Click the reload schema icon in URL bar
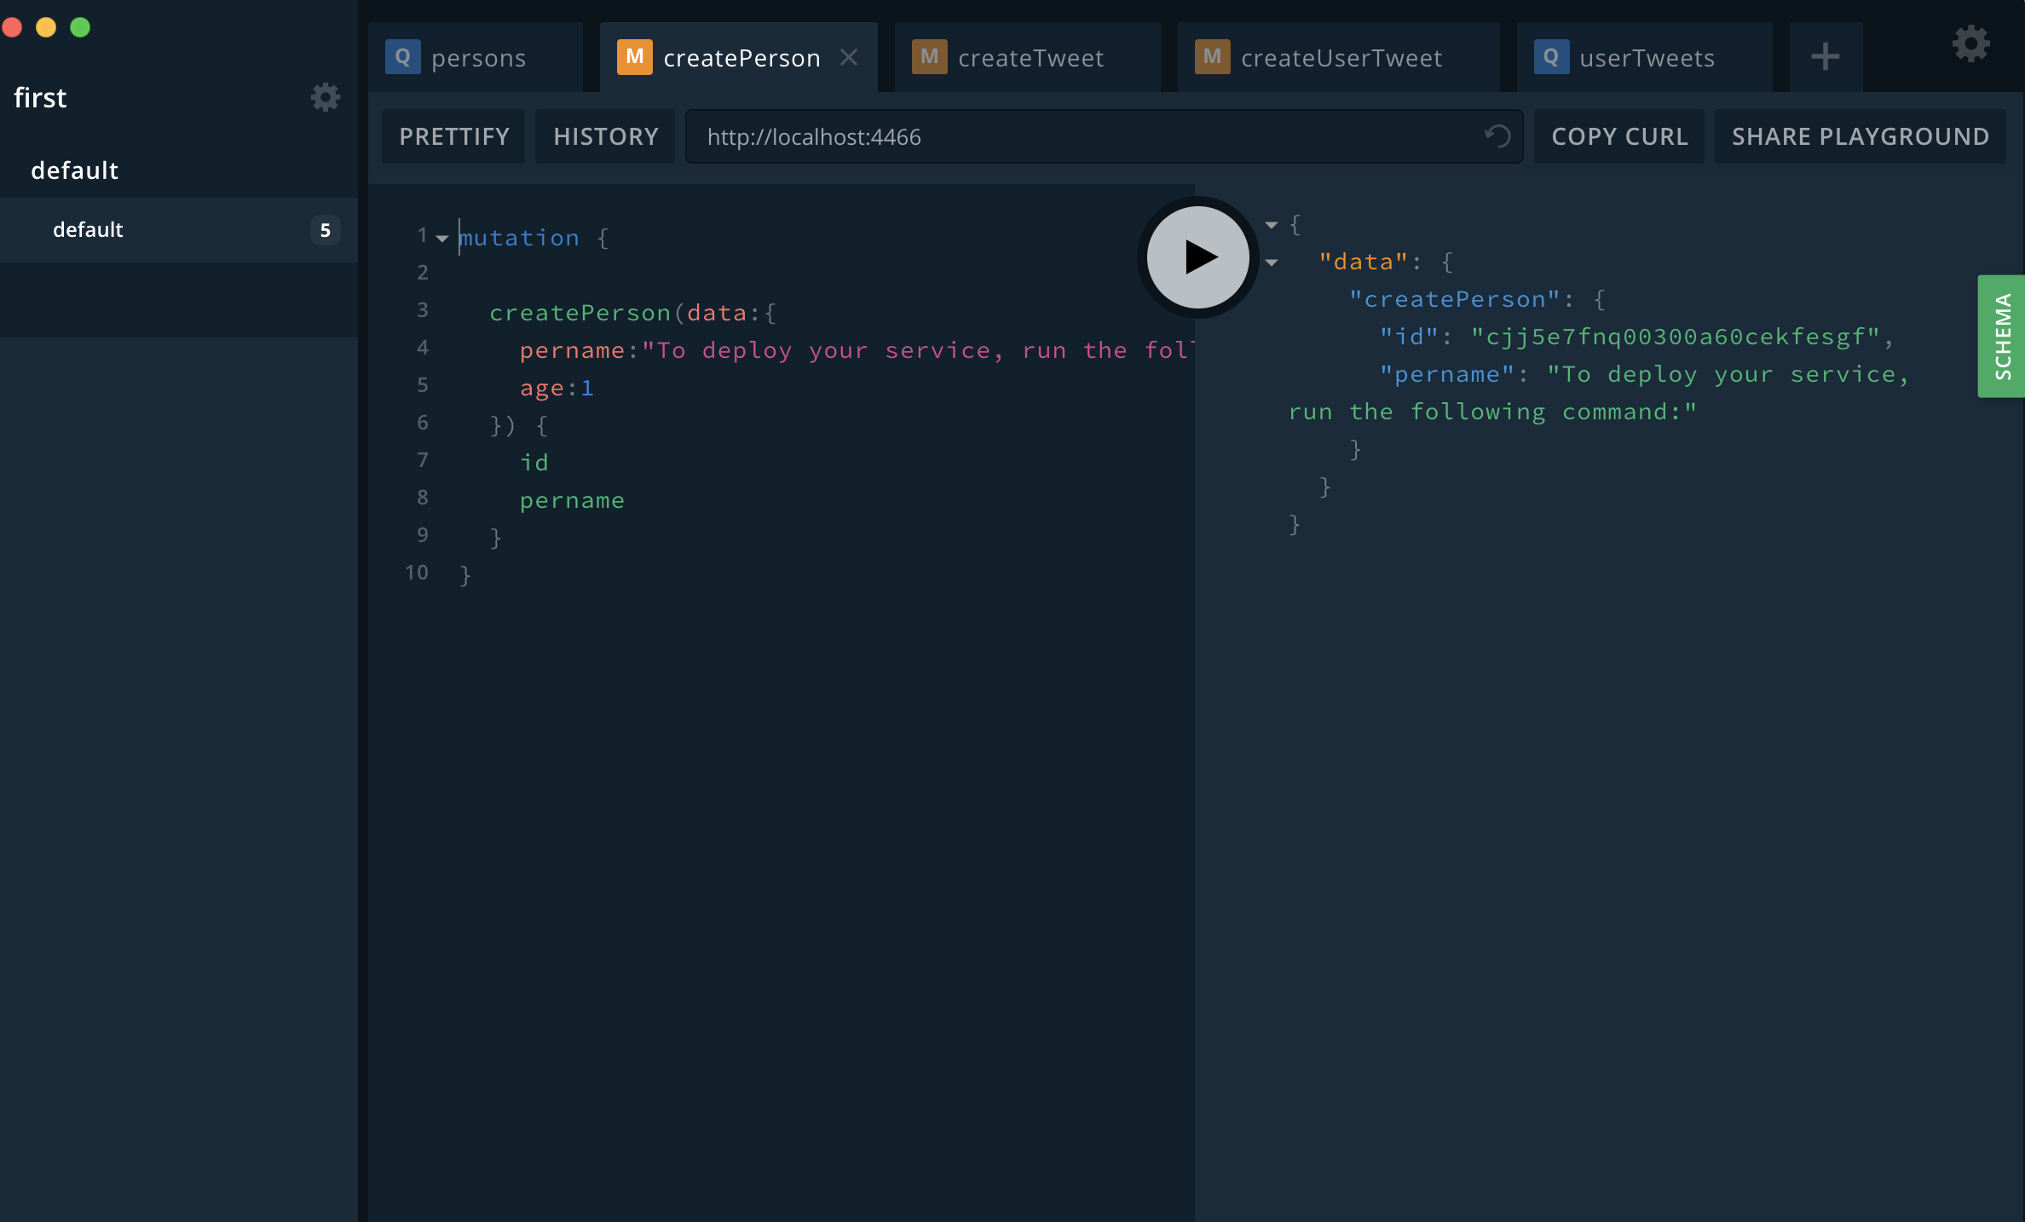Screen dimensions: 2025x1222 pyautogui.click(x=1497, y=136)
